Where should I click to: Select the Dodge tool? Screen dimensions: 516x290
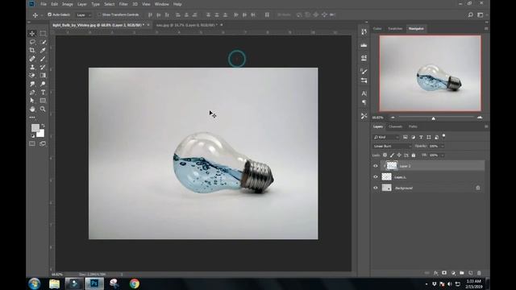coord(43,84)
